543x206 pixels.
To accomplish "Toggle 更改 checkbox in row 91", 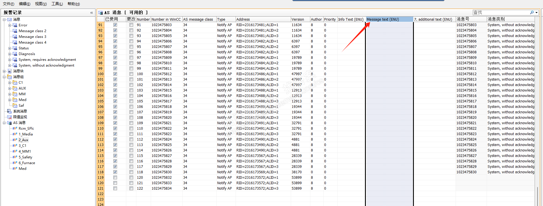I will coord(131,25).
